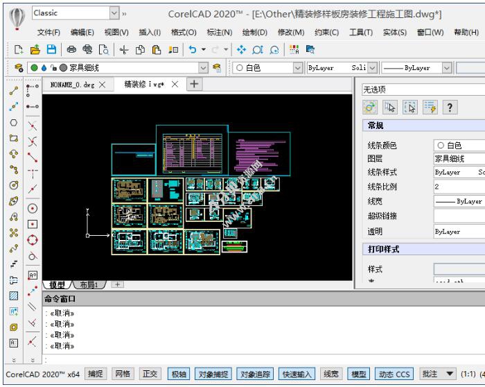Click the Copy icon in toolbar
This screenshot has height=387, width=485.
(140, 49)
